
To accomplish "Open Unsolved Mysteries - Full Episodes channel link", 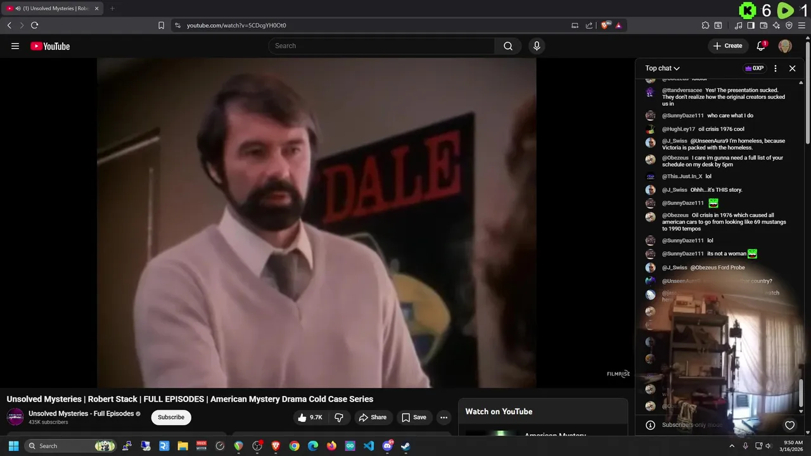I will 81,414.
